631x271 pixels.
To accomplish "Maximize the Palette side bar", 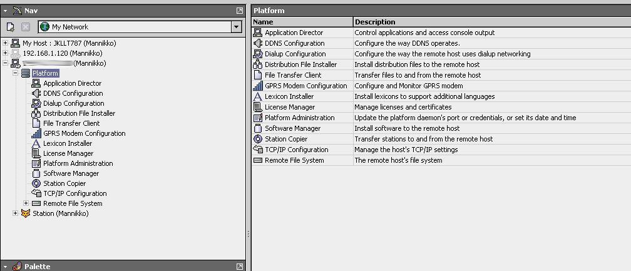I will point(239,267).
